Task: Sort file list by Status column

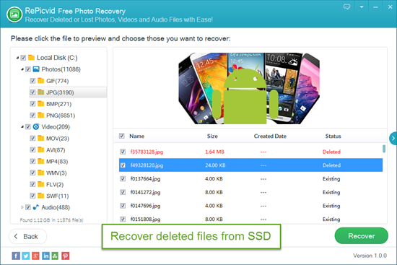Action: (333, 136)
